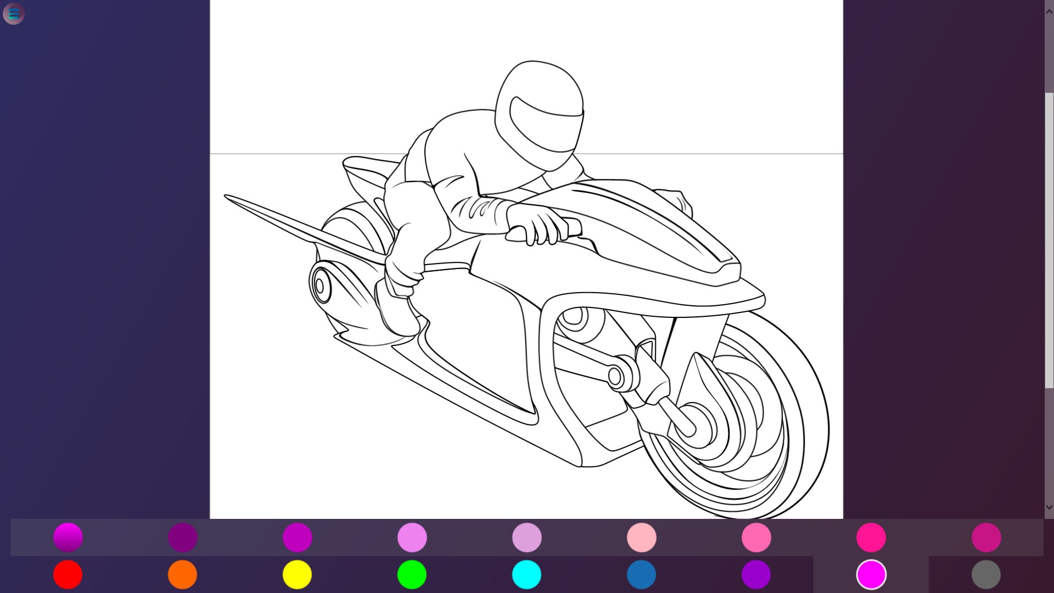Select the gray color swatch

point(986,574)
